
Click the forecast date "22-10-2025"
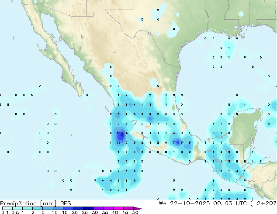click(x=190, y=204)
